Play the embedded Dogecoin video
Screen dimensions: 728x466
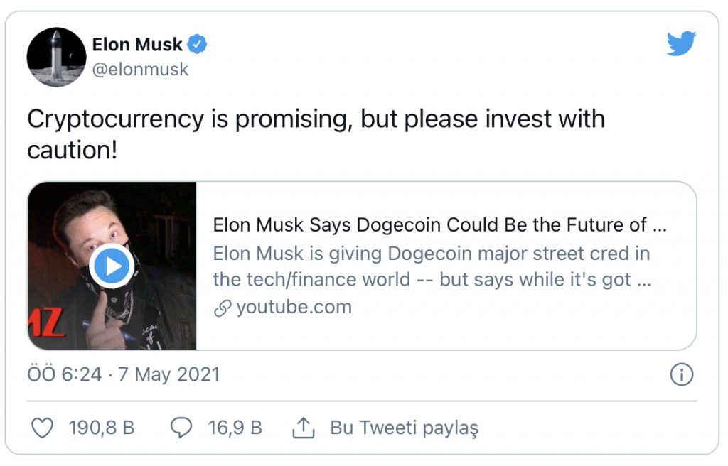coord(112,266)
